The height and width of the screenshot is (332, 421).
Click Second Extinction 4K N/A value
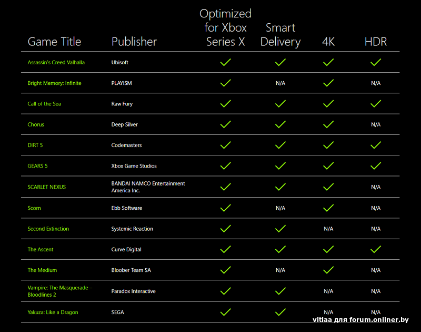pyautogui.click(x=328, y=229)
